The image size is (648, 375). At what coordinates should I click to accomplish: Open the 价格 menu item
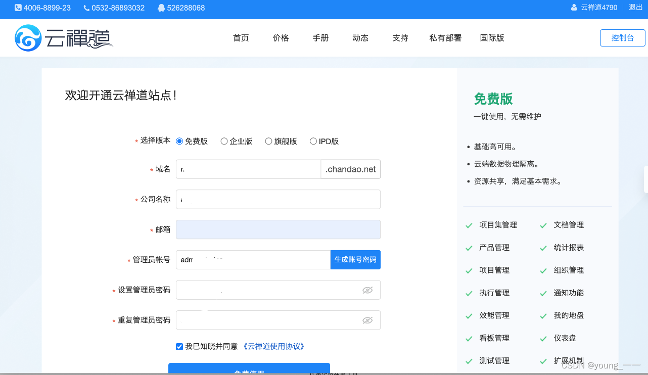[x=281, y=38]
